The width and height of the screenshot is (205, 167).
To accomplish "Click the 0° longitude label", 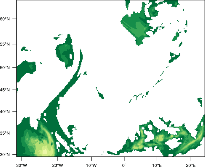I will coord(124,165).
